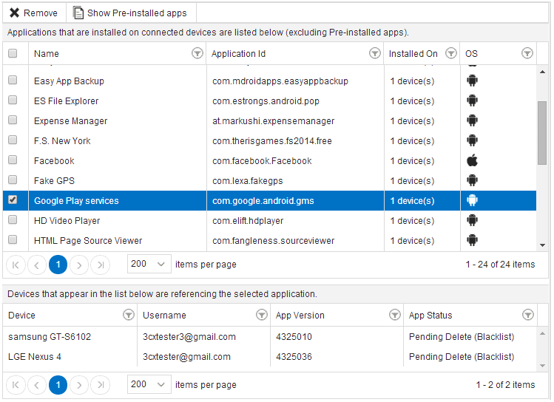554x402 pixels.
Task: Go to next page of applications list
Action: pos(79,265)
